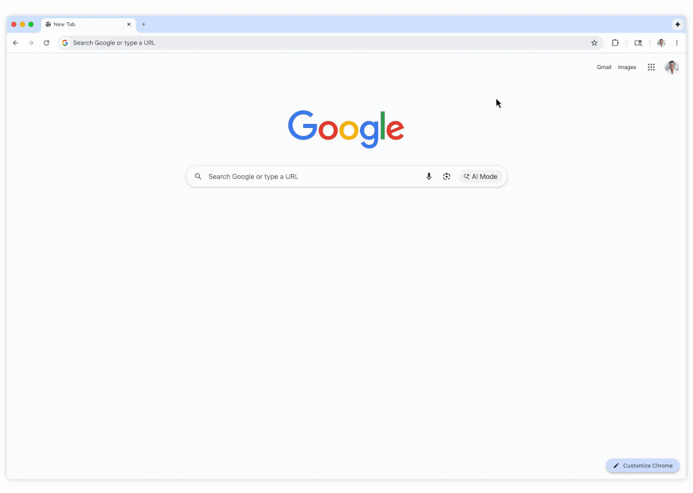693x493 pixels.
Task: Open the Extensions puzzle icon
Action: click(614, 43)
